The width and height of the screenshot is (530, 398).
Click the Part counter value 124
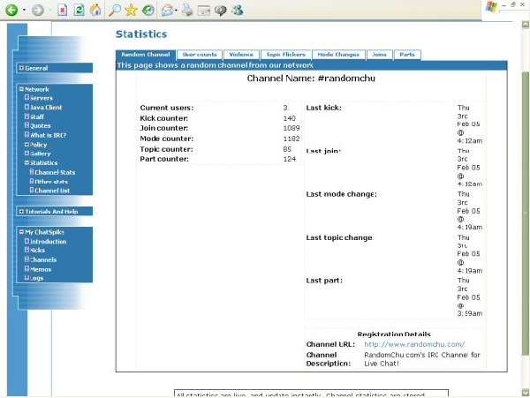point(290,159)
